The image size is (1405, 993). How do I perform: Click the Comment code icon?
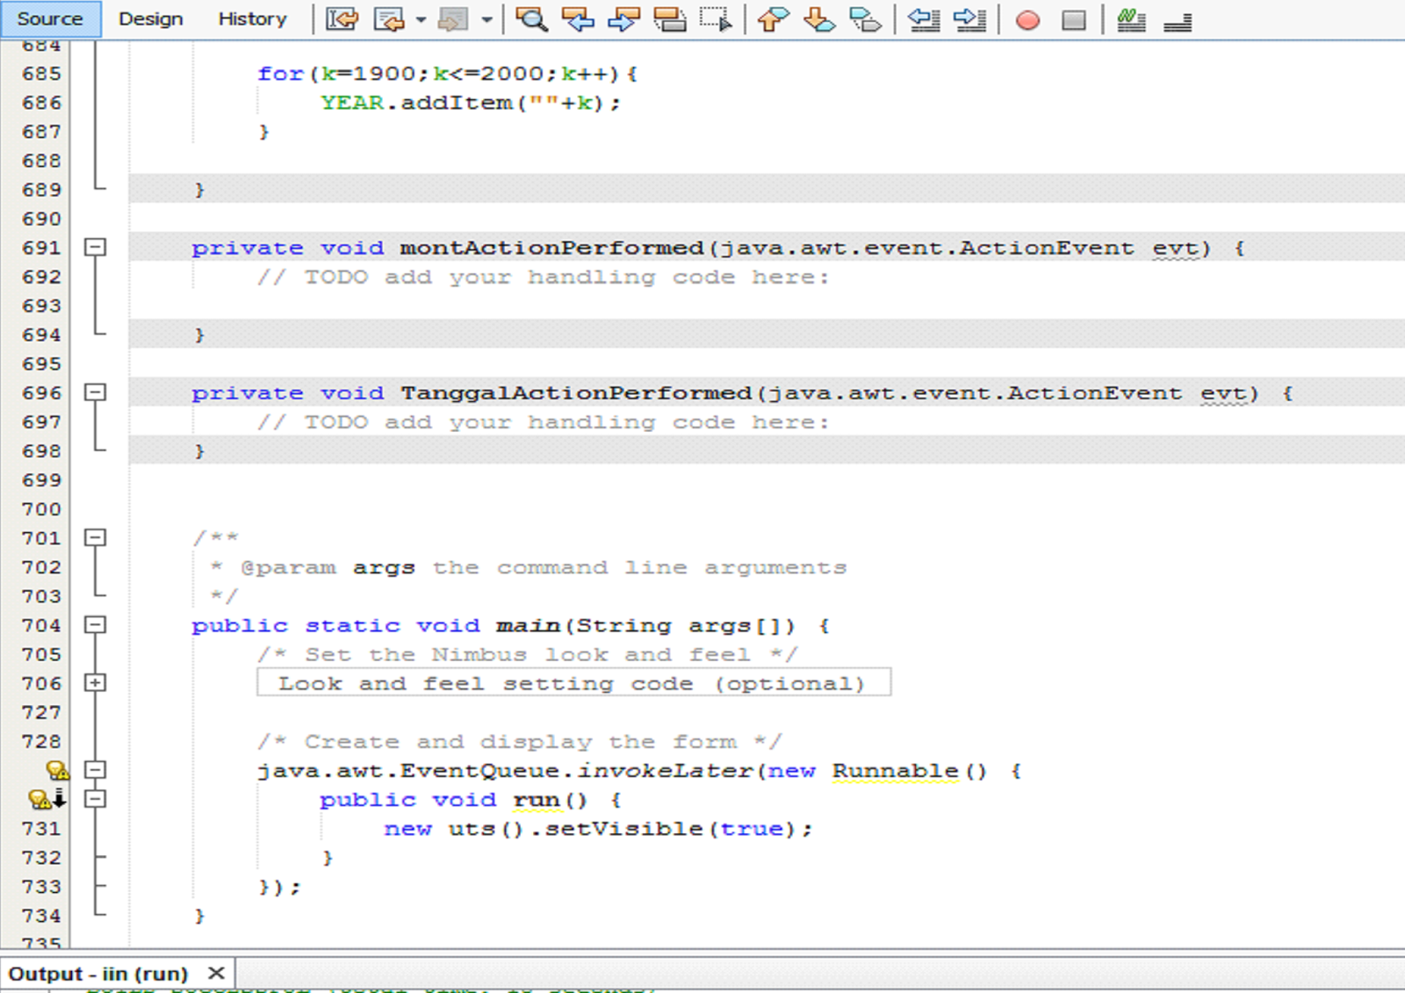[x=1131, y=18]
